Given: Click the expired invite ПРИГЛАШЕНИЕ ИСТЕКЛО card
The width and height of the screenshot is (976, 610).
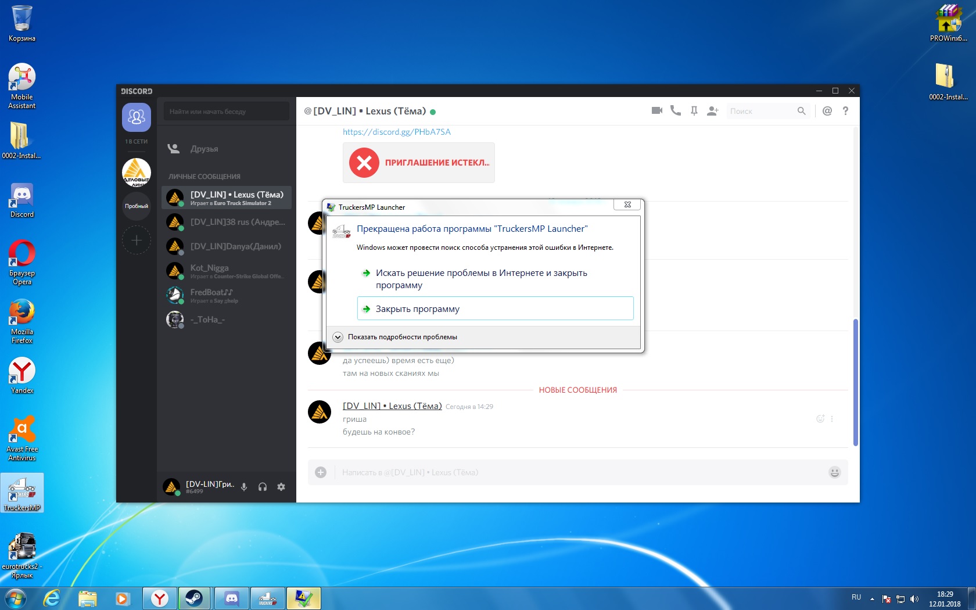Looking at the screenshot, I should 419,163.
